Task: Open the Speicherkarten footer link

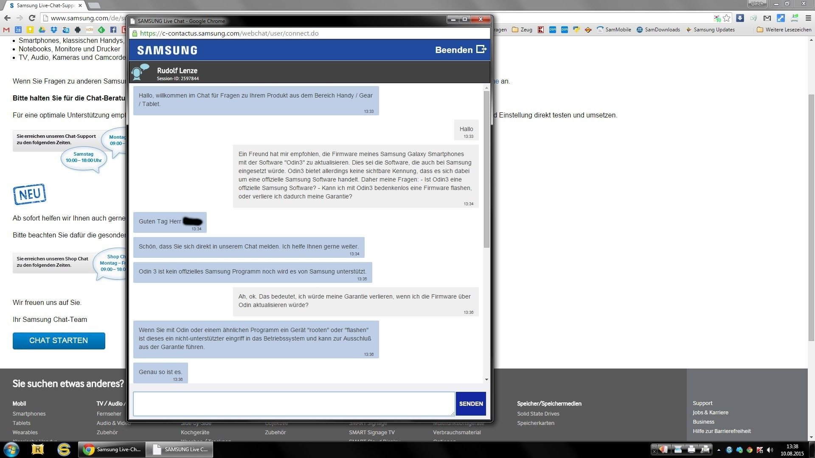Action: click(536, 423)
